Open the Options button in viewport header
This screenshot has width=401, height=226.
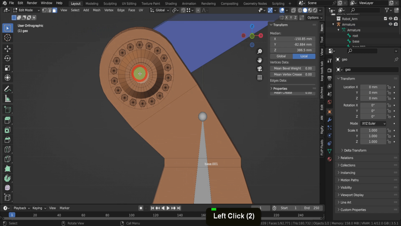click(x=314, y=18)
